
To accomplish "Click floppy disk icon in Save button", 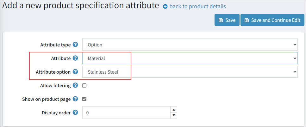I will coord(221,20).
